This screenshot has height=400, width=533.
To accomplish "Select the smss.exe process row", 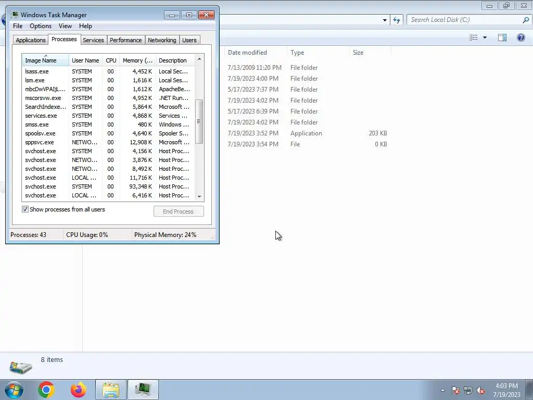I will coord(108,124).
